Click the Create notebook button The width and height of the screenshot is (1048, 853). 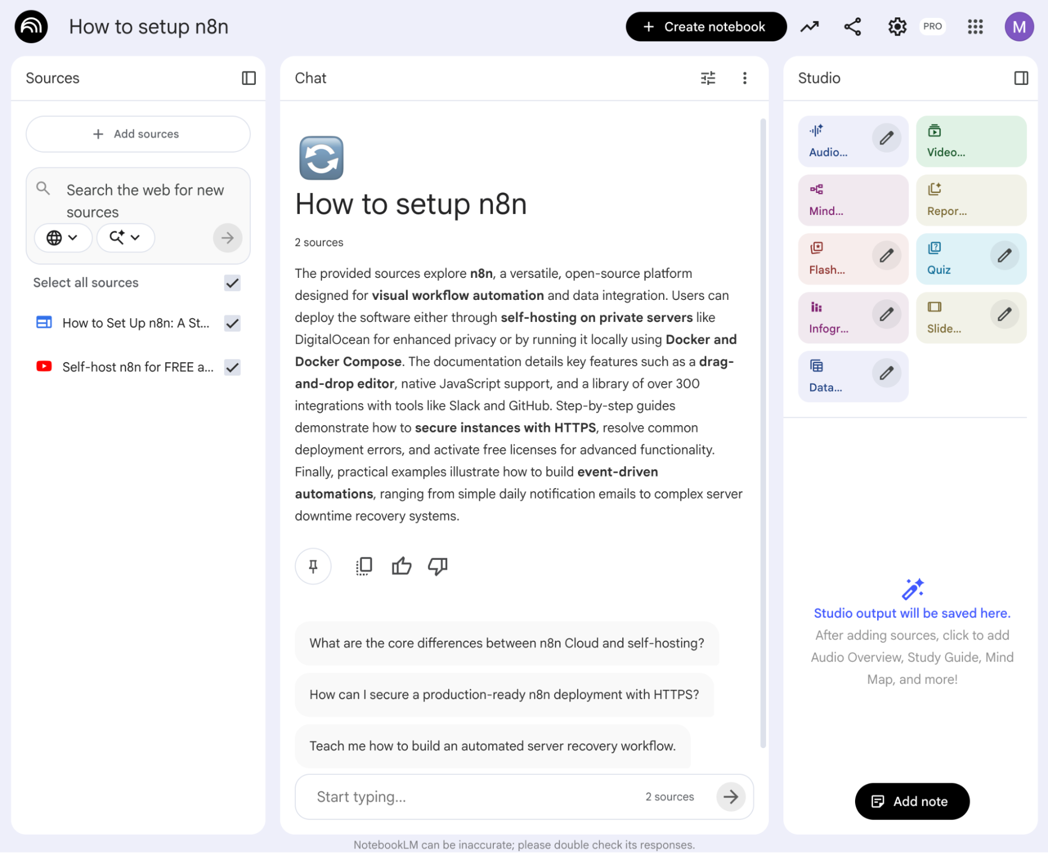pyautogui.click(x=705, y=26)
